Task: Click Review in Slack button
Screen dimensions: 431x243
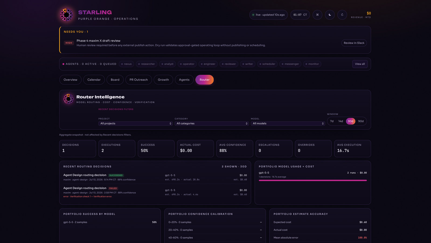Action: [354, 43]
